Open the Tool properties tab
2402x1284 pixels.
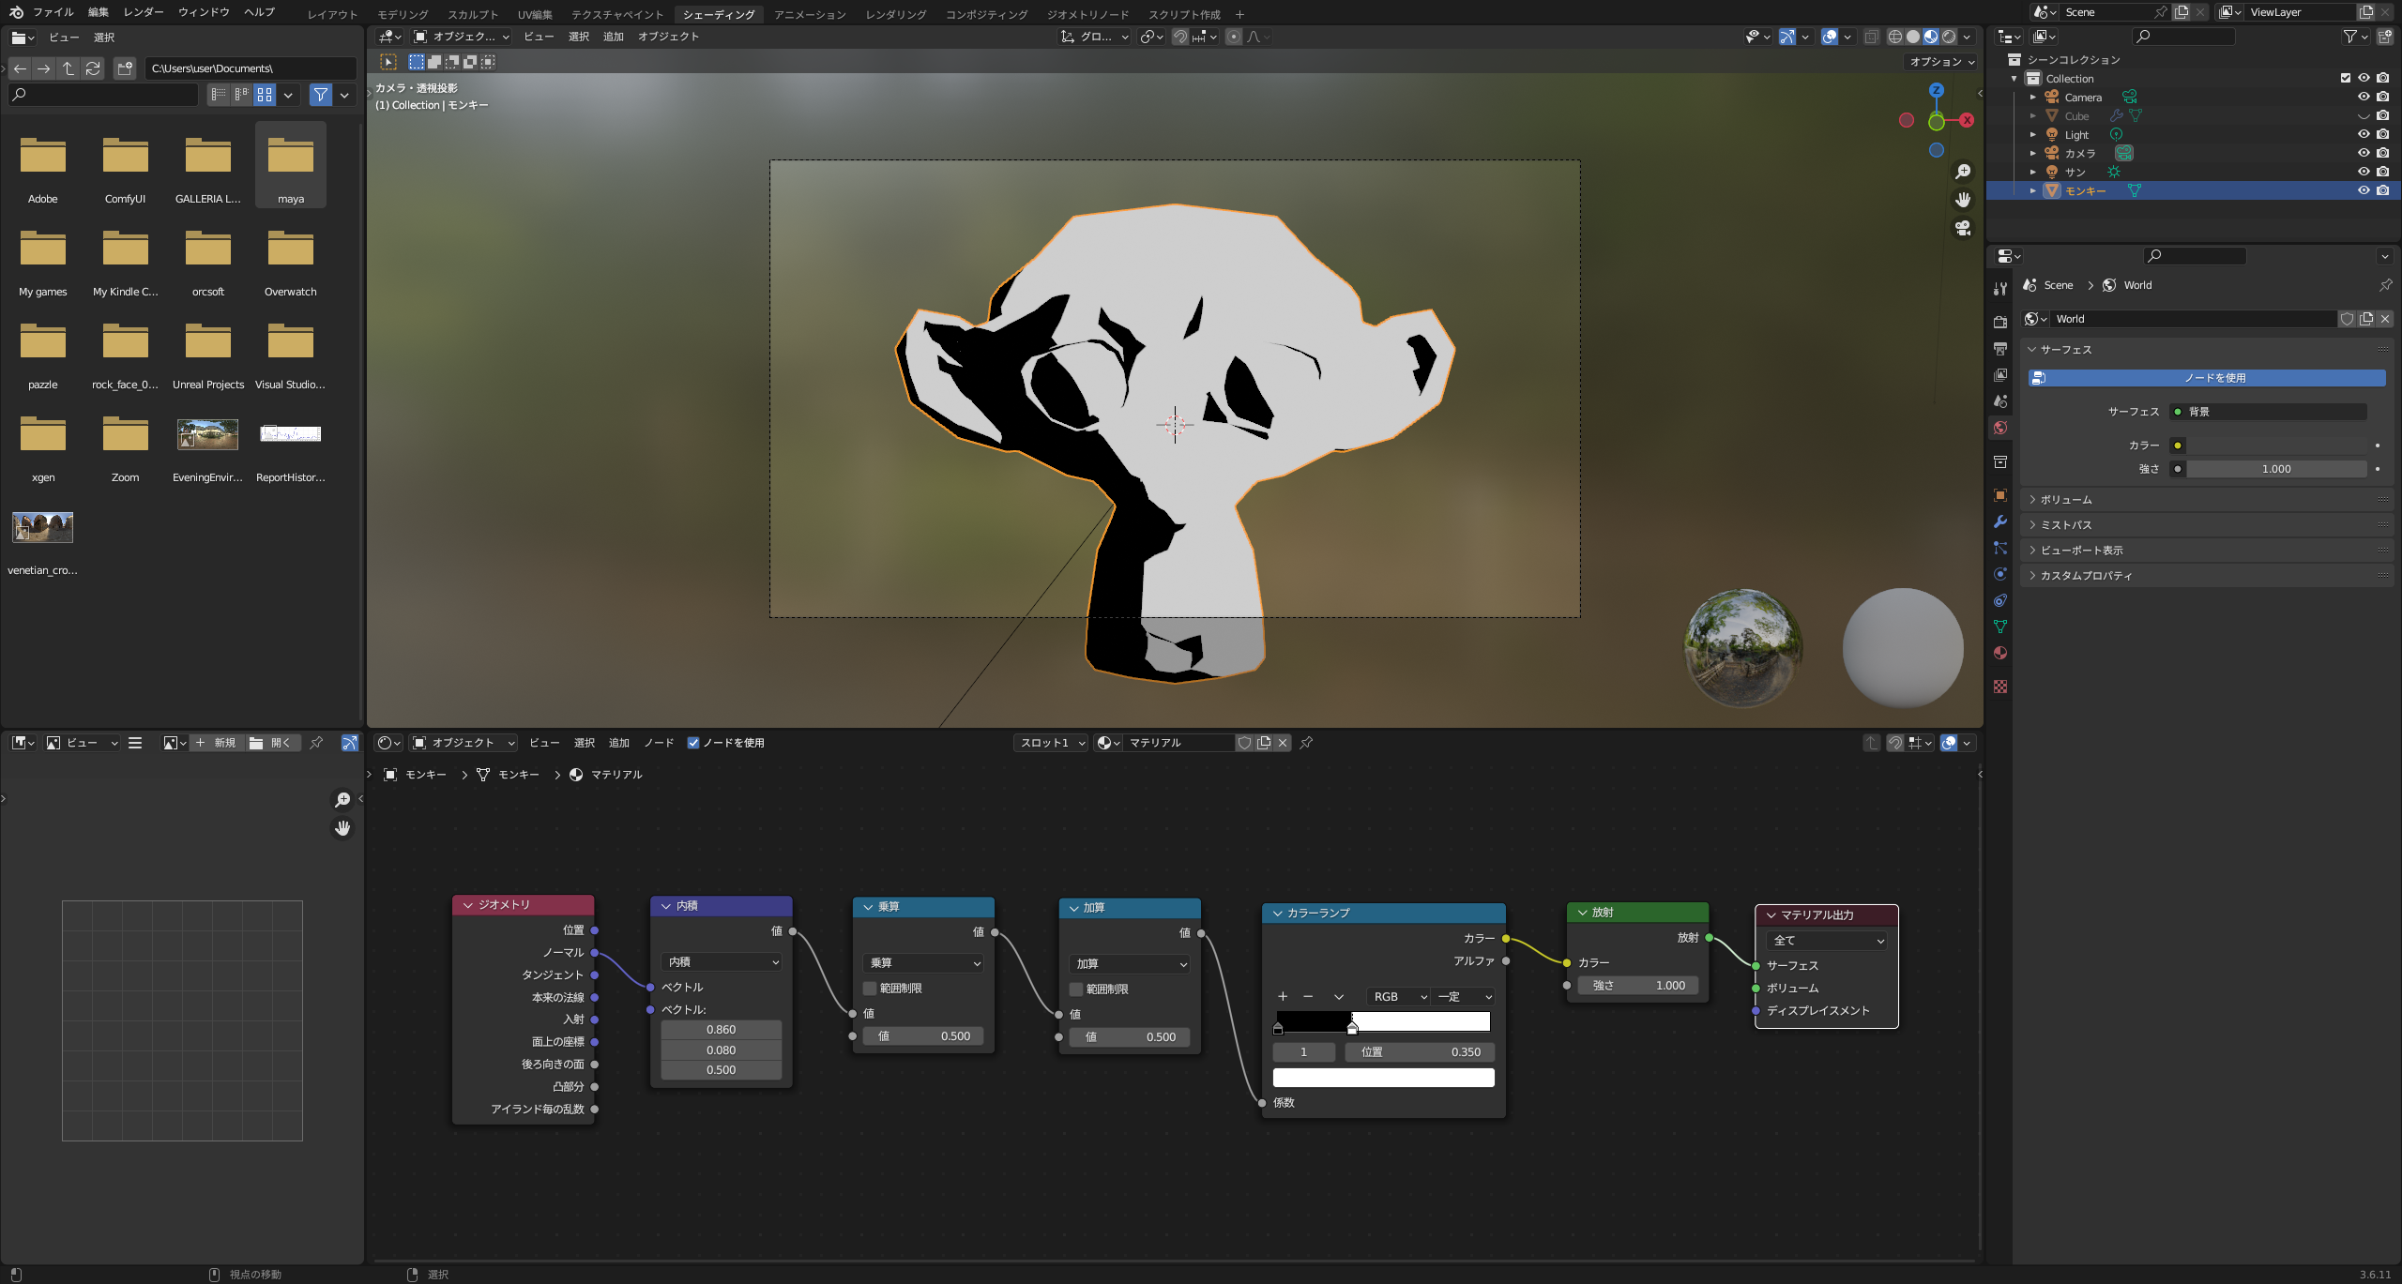point(2000,289)
